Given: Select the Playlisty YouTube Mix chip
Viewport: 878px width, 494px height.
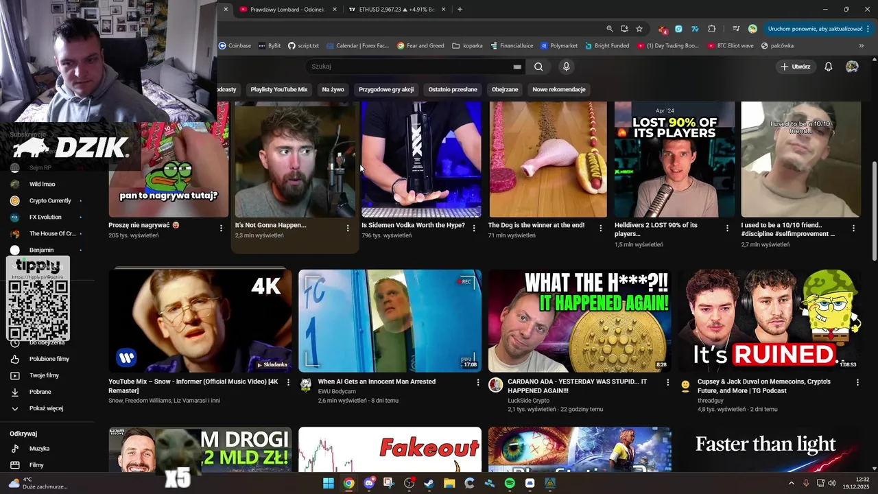Looking at the screenshot, I should coord(279,89).
